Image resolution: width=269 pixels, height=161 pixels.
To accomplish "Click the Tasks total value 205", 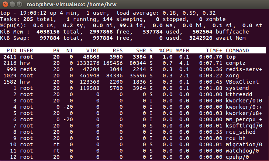I will [28, 19].
